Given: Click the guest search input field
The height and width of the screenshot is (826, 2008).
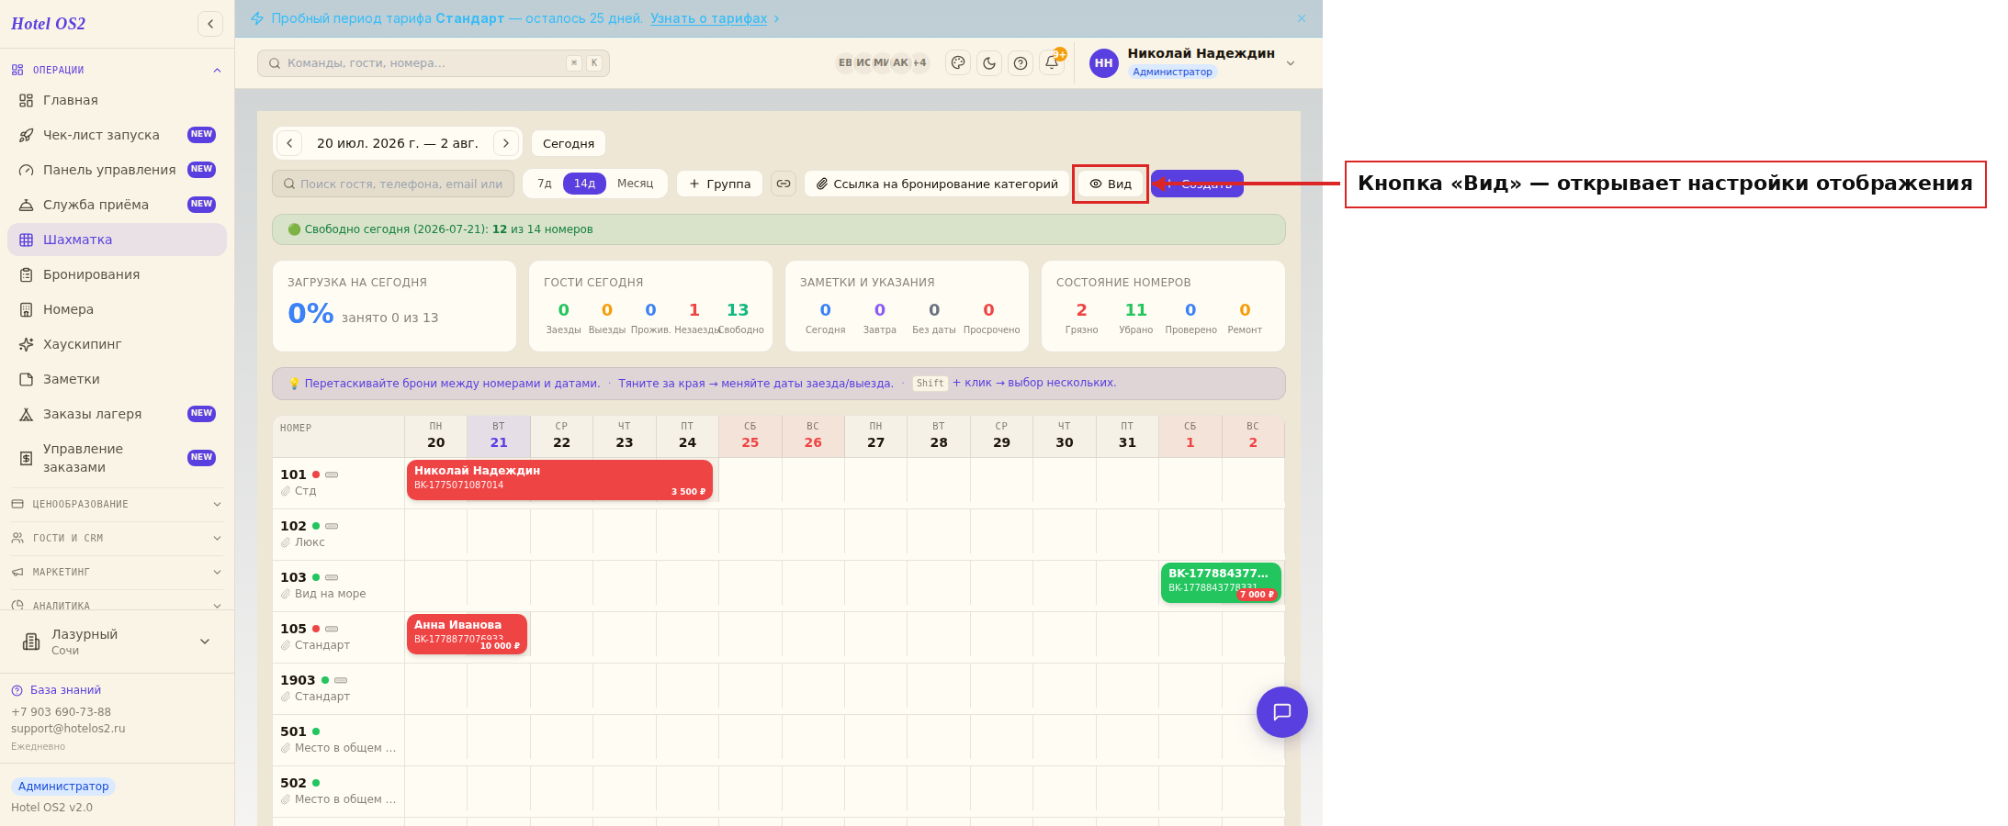Looking at the screenshot, I should point(393,184).
